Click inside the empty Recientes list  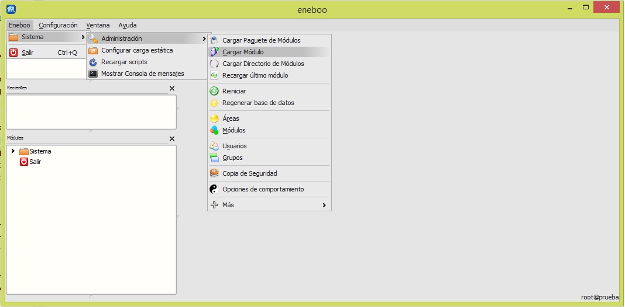[91, 111]
